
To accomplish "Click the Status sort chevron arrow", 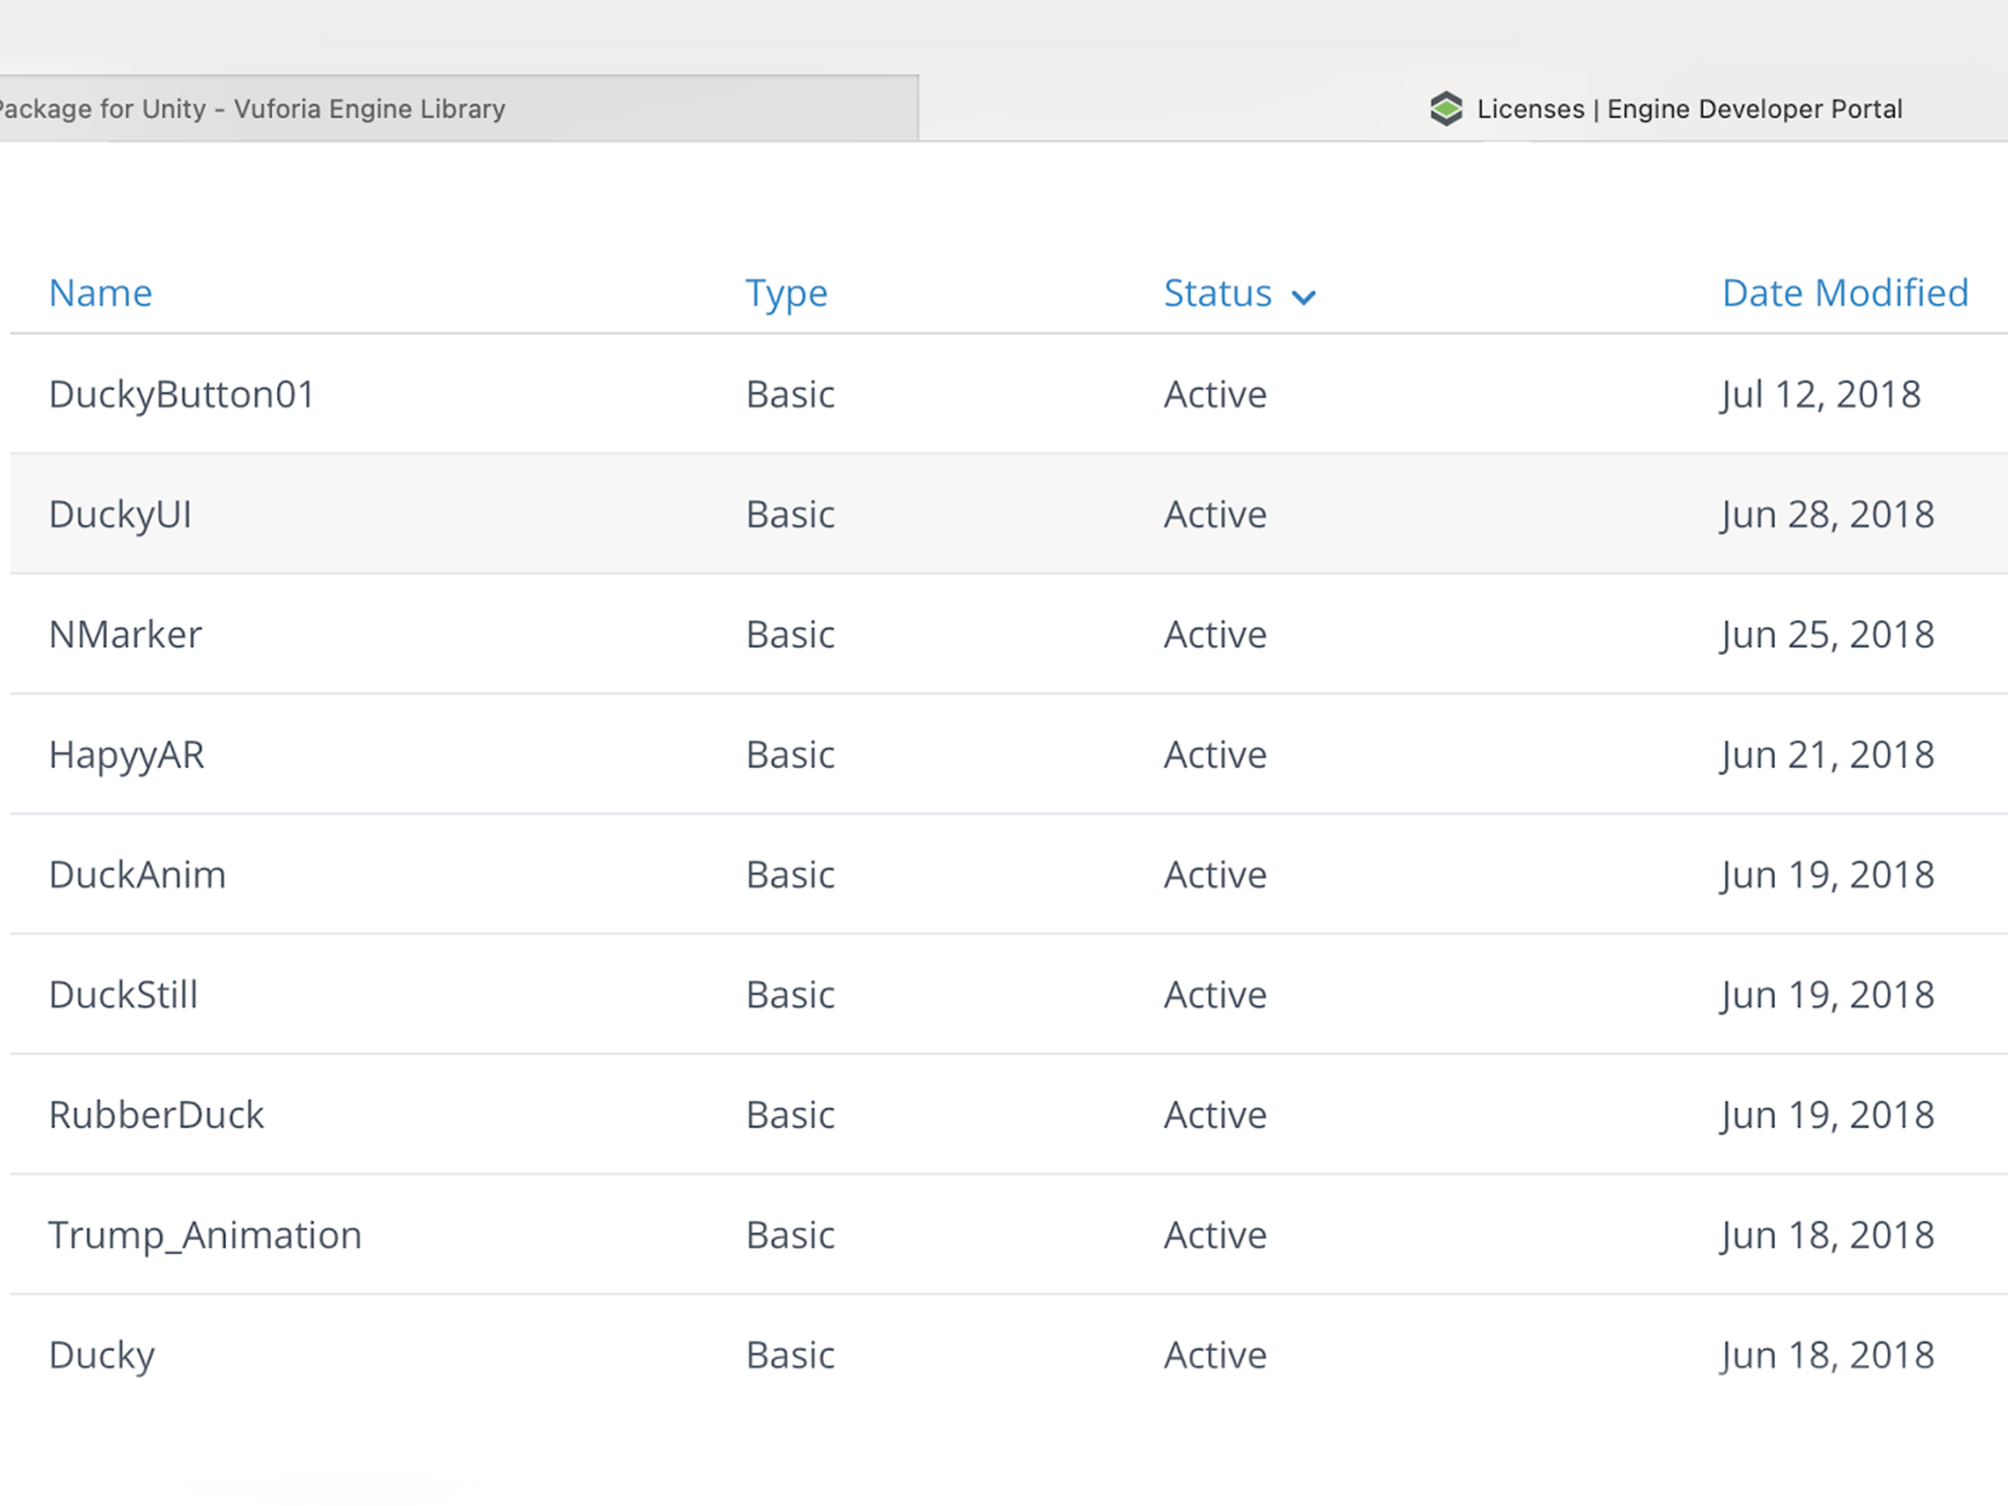I will point(1304,297).
